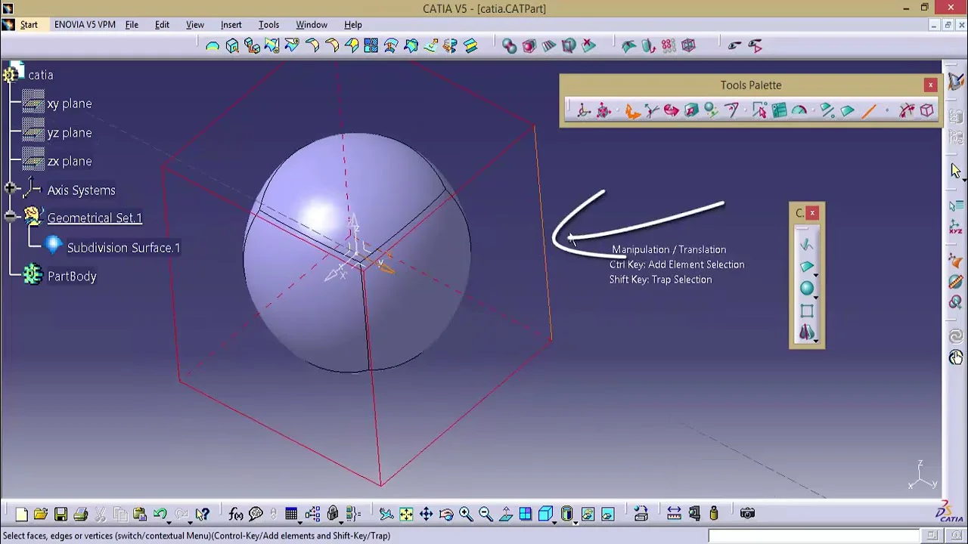Click the wireframe cube icon in Tools Palette

click(x=926, y=111)
